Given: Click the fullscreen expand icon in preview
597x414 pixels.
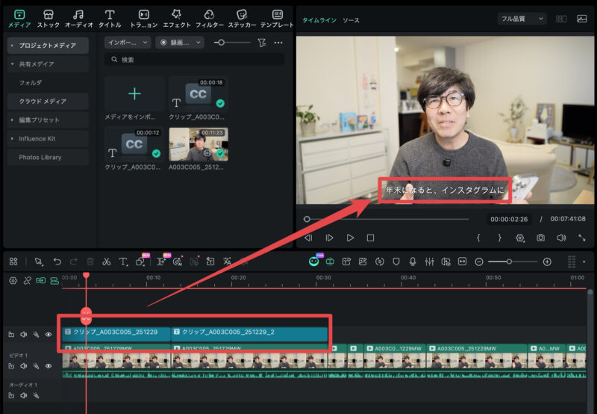Looking at the screenshot, I should click(581, 238).
